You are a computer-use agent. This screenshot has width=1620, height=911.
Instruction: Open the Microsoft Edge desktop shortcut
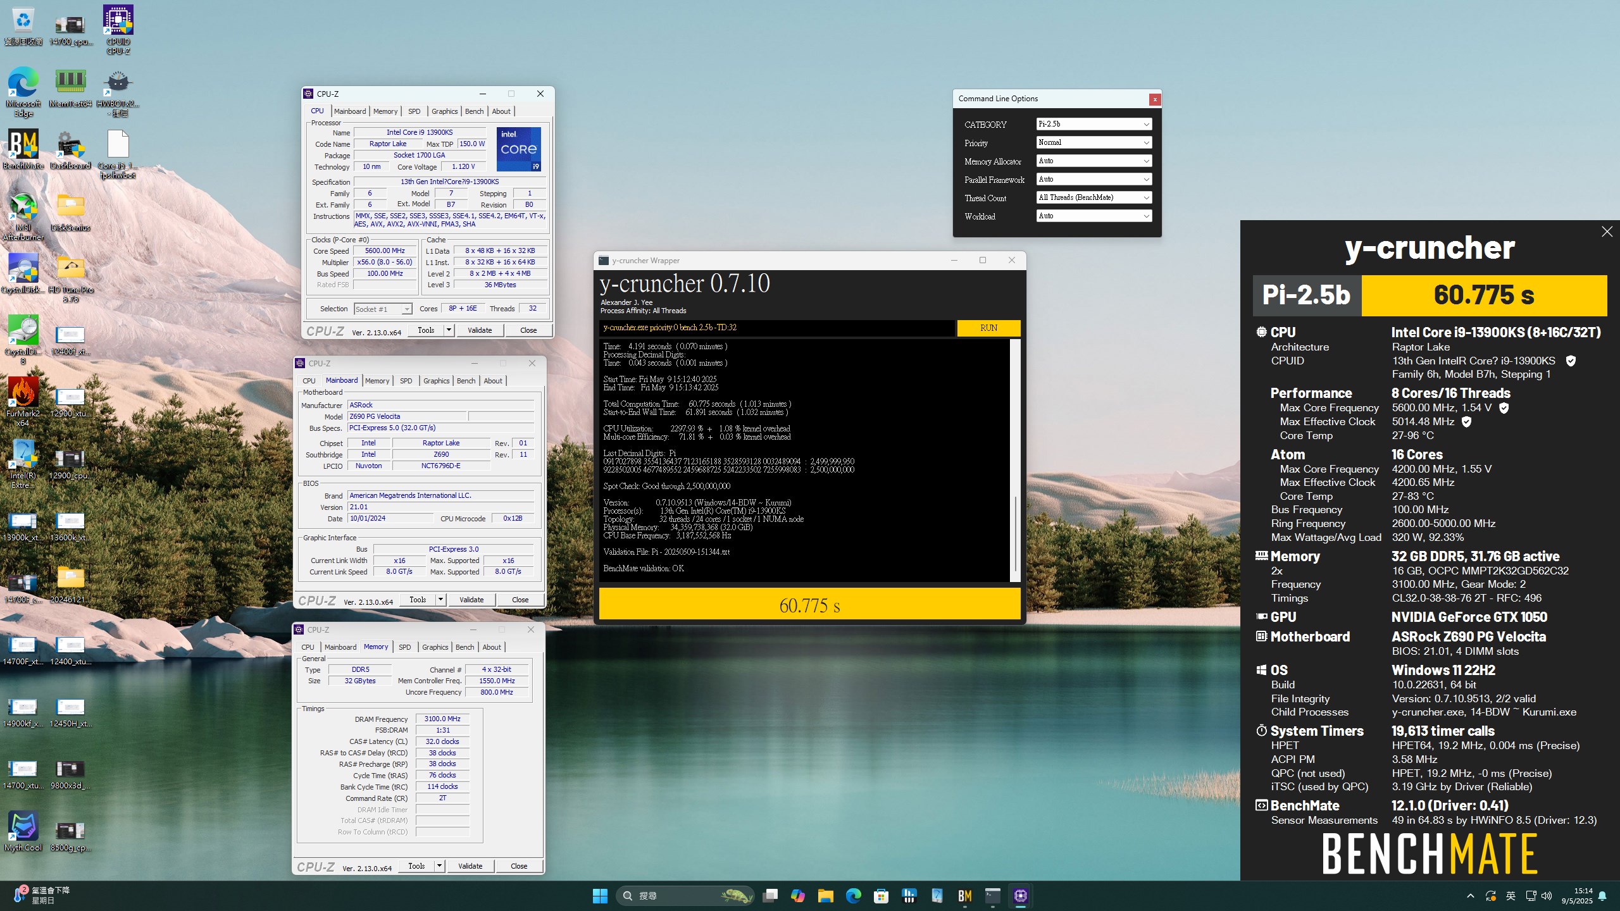tap(23, 92)
